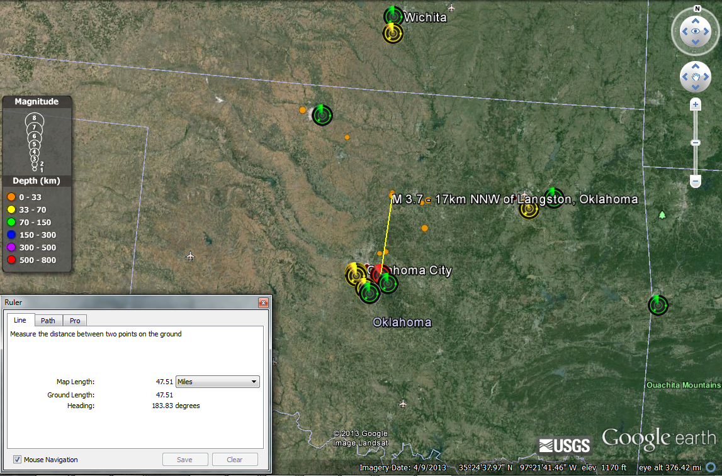Click the M 3.7 Langston earthquake label
Image resolution: width=722 pixels, height=476 pixels.
point(514,199)
